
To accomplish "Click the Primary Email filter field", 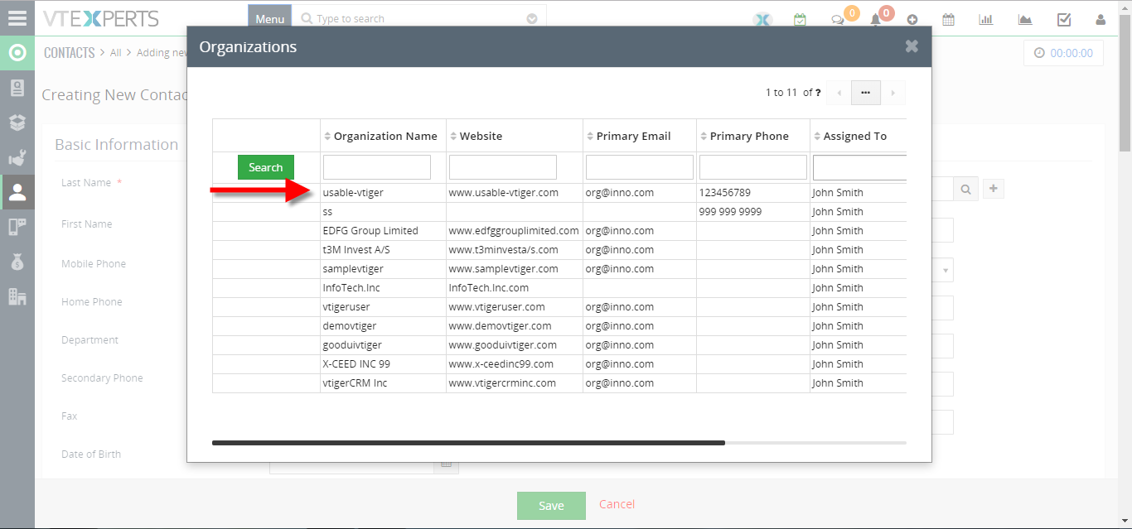I will click(640, 167).
